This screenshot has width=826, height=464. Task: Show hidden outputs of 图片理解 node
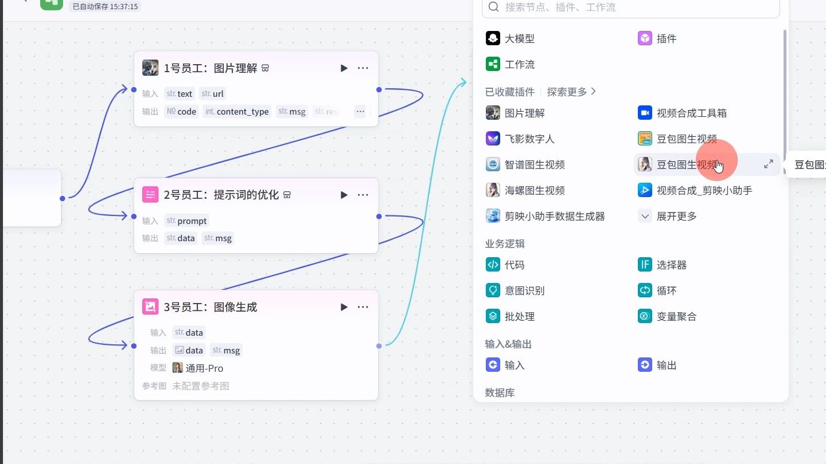pyautogui.click(x=360, y=112)
